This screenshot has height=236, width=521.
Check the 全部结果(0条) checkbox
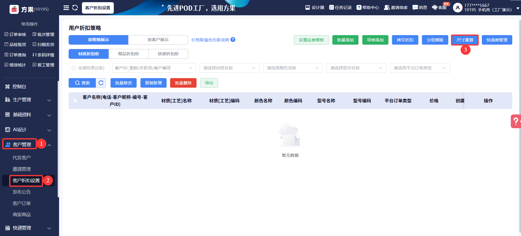point(73,68)
